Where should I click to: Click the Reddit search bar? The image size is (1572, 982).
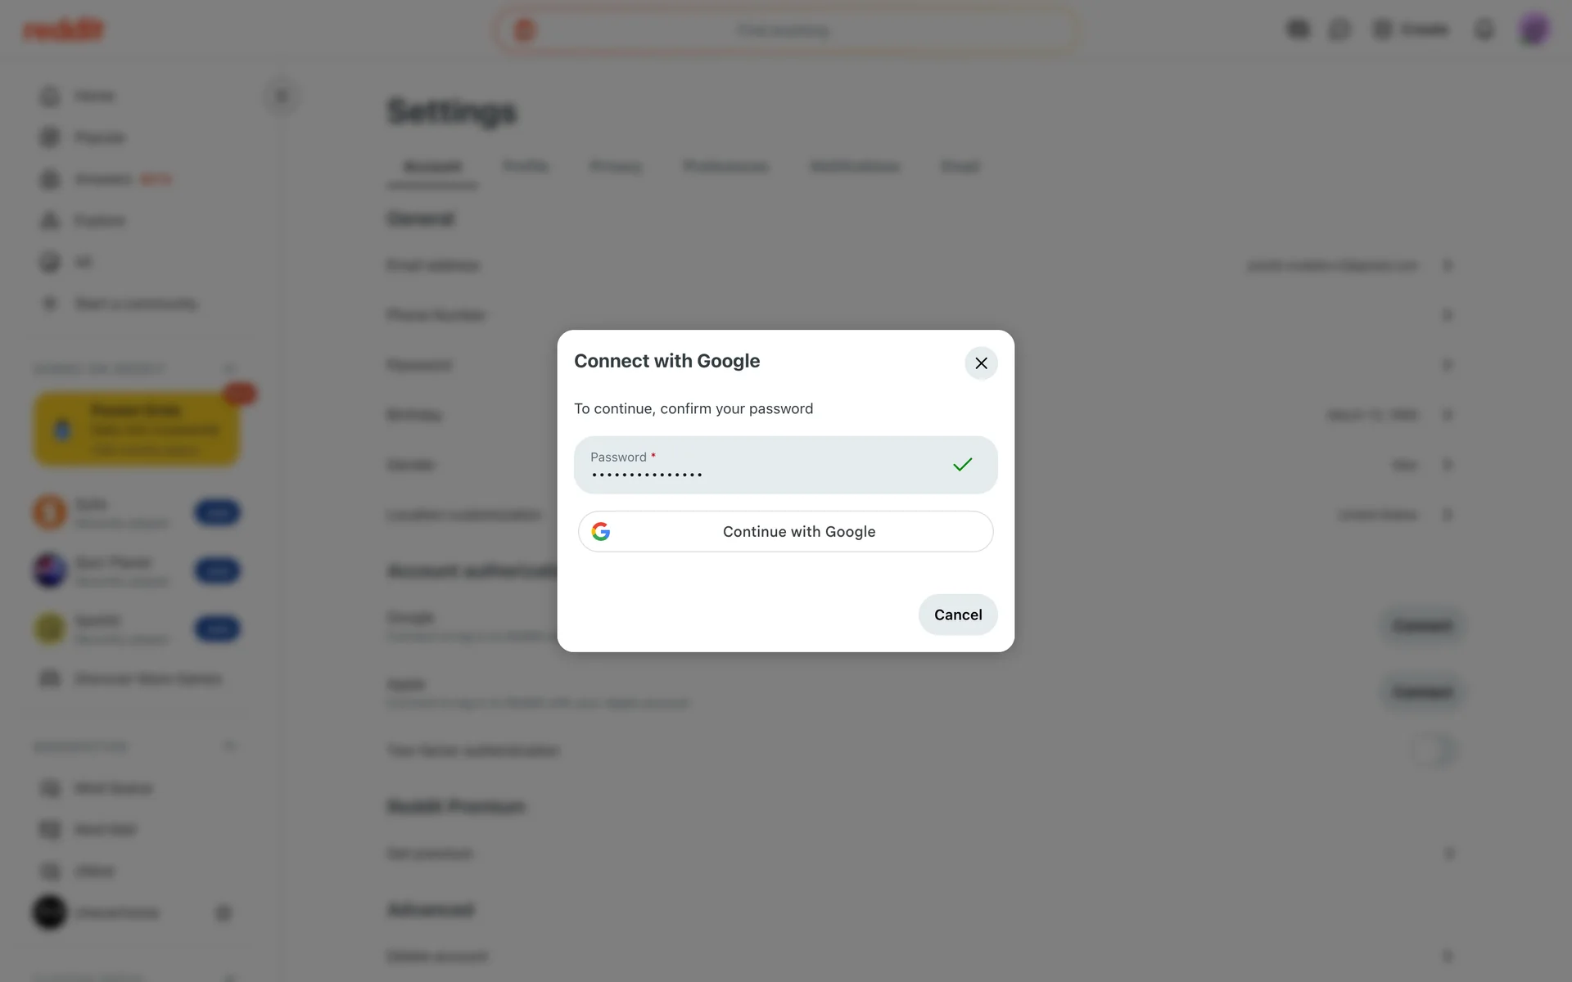[x=786, y=31]
